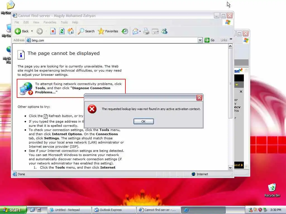Click the Next link in background window
The height and width of the screenshot is (214, 286).
(x=239, y=165)
